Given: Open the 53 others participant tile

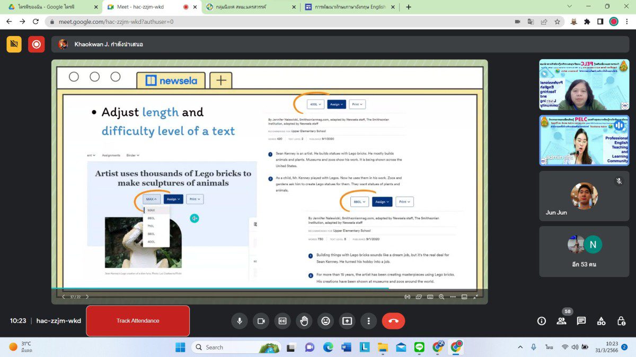Looking at the screenshot, I should 584,252.
